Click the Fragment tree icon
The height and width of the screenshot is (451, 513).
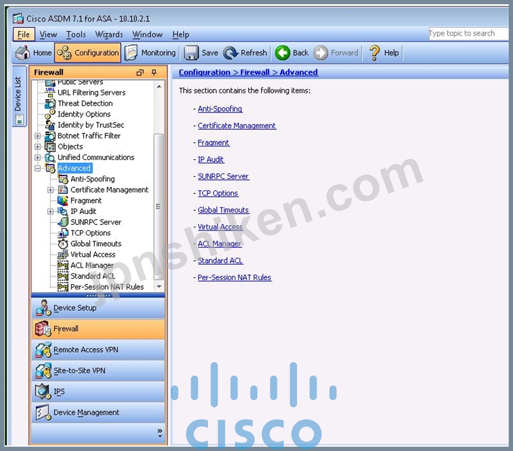[x=63, y=201]
